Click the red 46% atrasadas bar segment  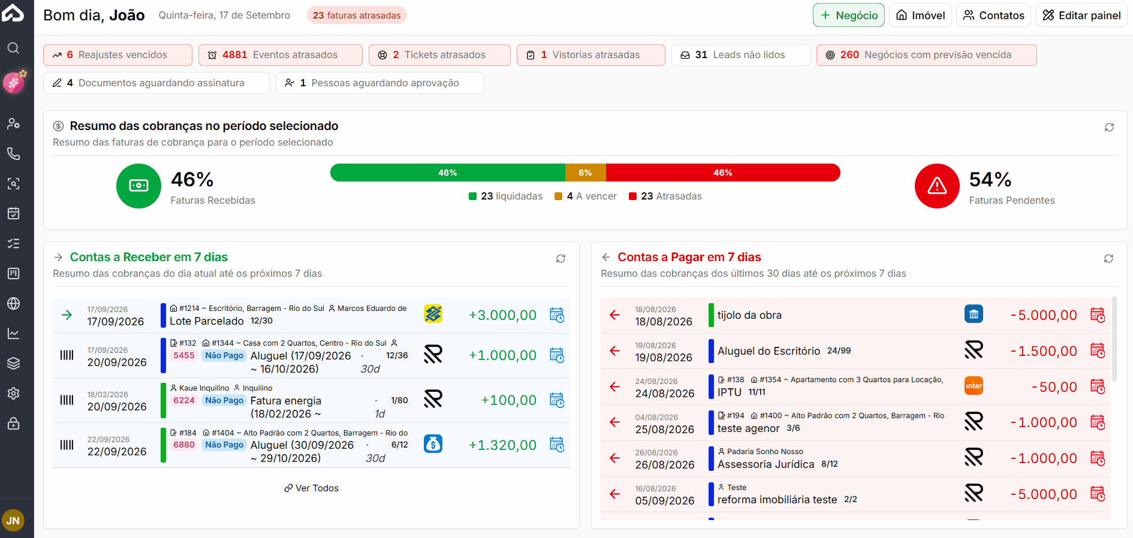(x=723, y=173)
